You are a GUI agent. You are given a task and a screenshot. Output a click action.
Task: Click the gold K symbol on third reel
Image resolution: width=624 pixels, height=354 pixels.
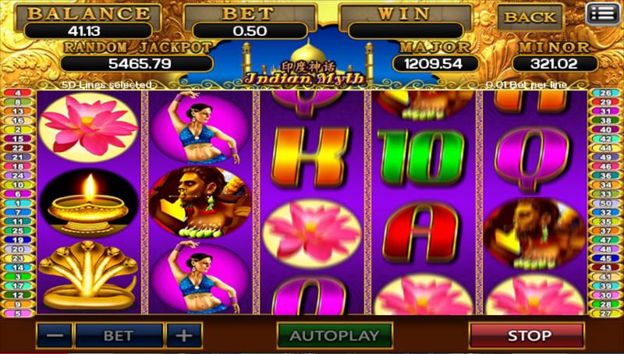click(310, 157)
